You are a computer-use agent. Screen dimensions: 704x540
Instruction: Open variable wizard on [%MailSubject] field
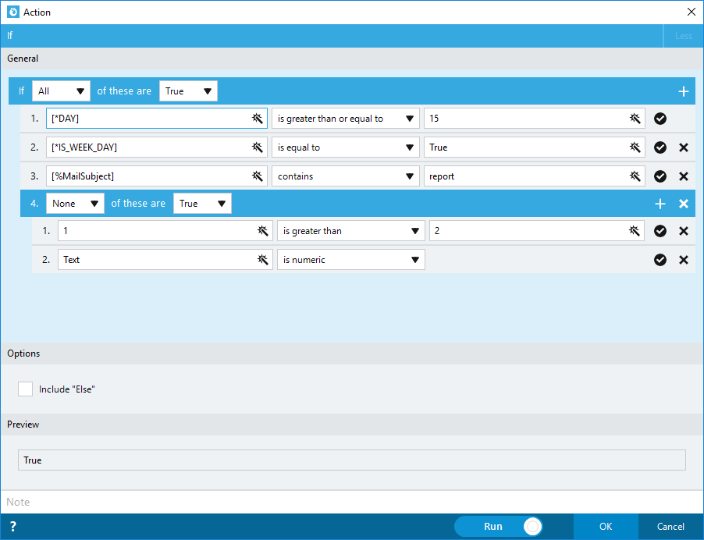coord(258,176)
